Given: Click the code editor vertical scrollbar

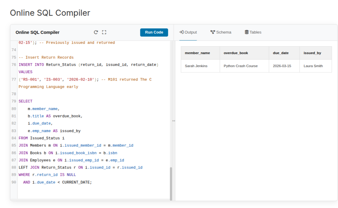Looking at the screenshot, I should pos(171,183).
